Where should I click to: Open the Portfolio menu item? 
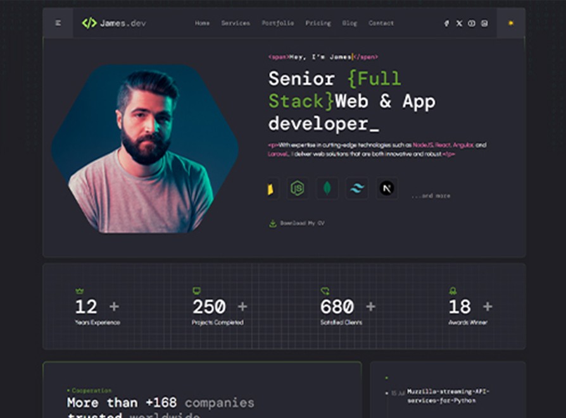pyautogui.click(x=277, y=23)
